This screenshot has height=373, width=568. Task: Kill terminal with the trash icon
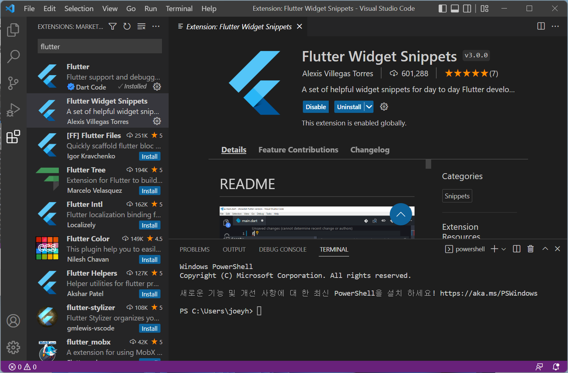531,249
